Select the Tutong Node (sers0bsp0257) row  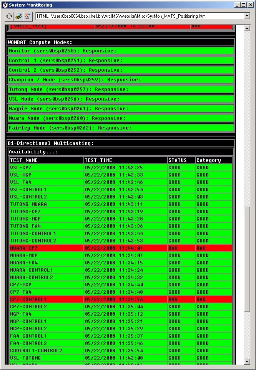pyautogui.click(x=120, y=89)
